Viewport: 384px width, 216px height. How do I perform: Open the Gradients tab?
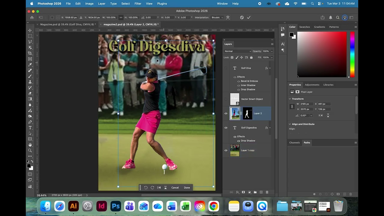pyautogui.click(x=319, y=27)
